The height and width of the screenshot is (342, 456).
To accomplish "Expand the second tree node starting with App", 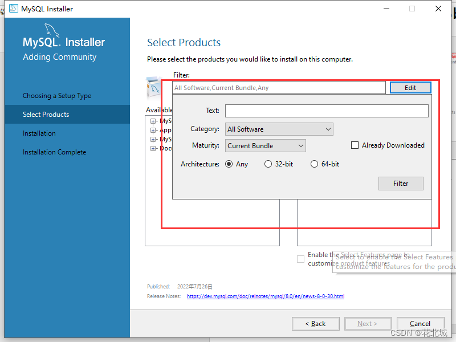I will (153, 130).
